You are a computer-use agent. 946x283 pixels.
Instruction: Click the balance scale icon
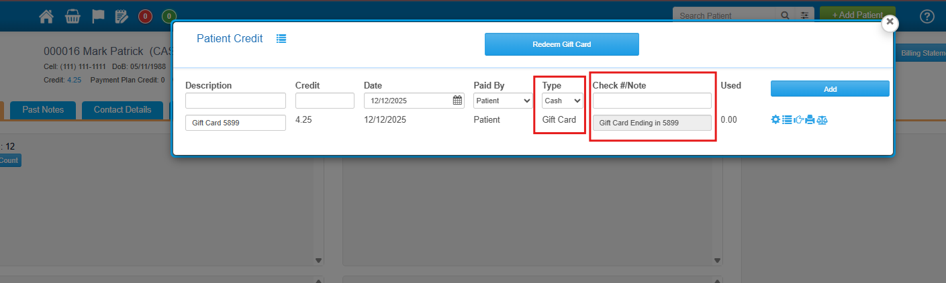coord(822,120)
